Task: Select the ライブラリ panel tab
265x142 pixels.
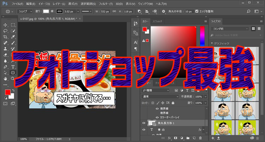Action: pos(216,21)
